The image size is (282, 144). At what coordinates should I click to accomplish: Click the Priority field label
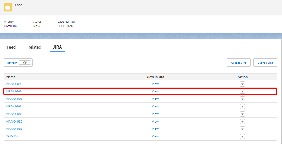pos(9,22)
